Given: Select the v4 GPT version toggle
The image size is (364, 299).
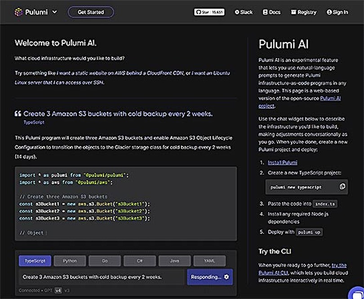Looking at the screenshot, I should tap(58, 290).
